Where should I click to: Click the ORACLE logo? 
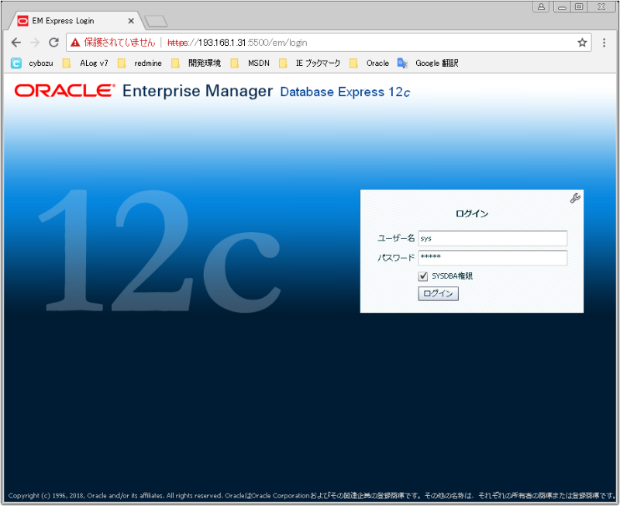pyautogui.click(x=65, y=91)
